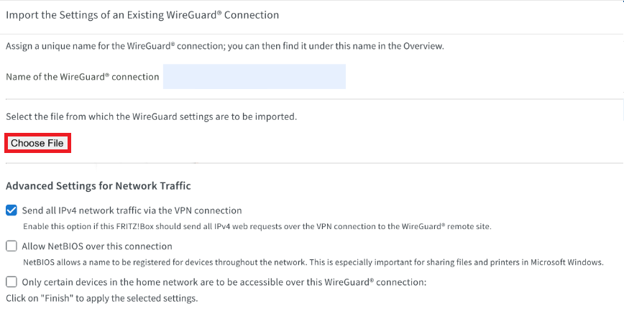Tick the Only certain devices accessible checkbox
This screenshot has width=624, height=311.
point(12,282)
